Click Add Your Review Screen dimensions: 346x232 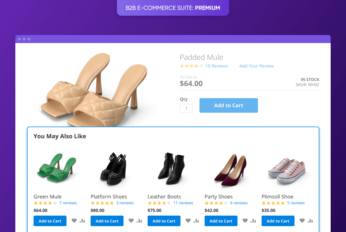click(x=256, y=66)
